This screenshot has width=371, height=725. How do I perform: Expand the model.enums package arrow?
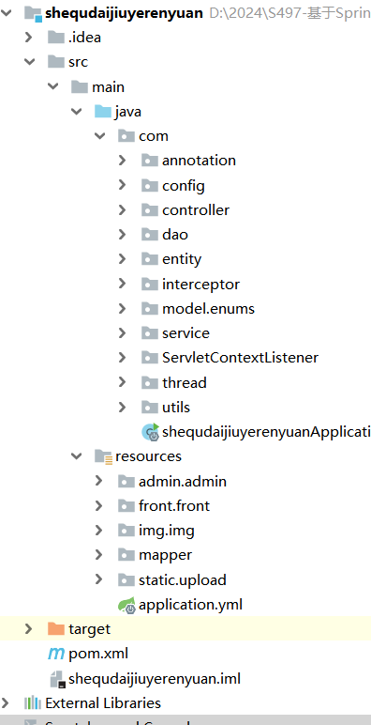[123, 308]
